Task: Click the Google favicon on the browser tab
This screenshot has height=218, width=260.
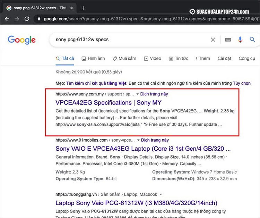Action: coord(9,8)
